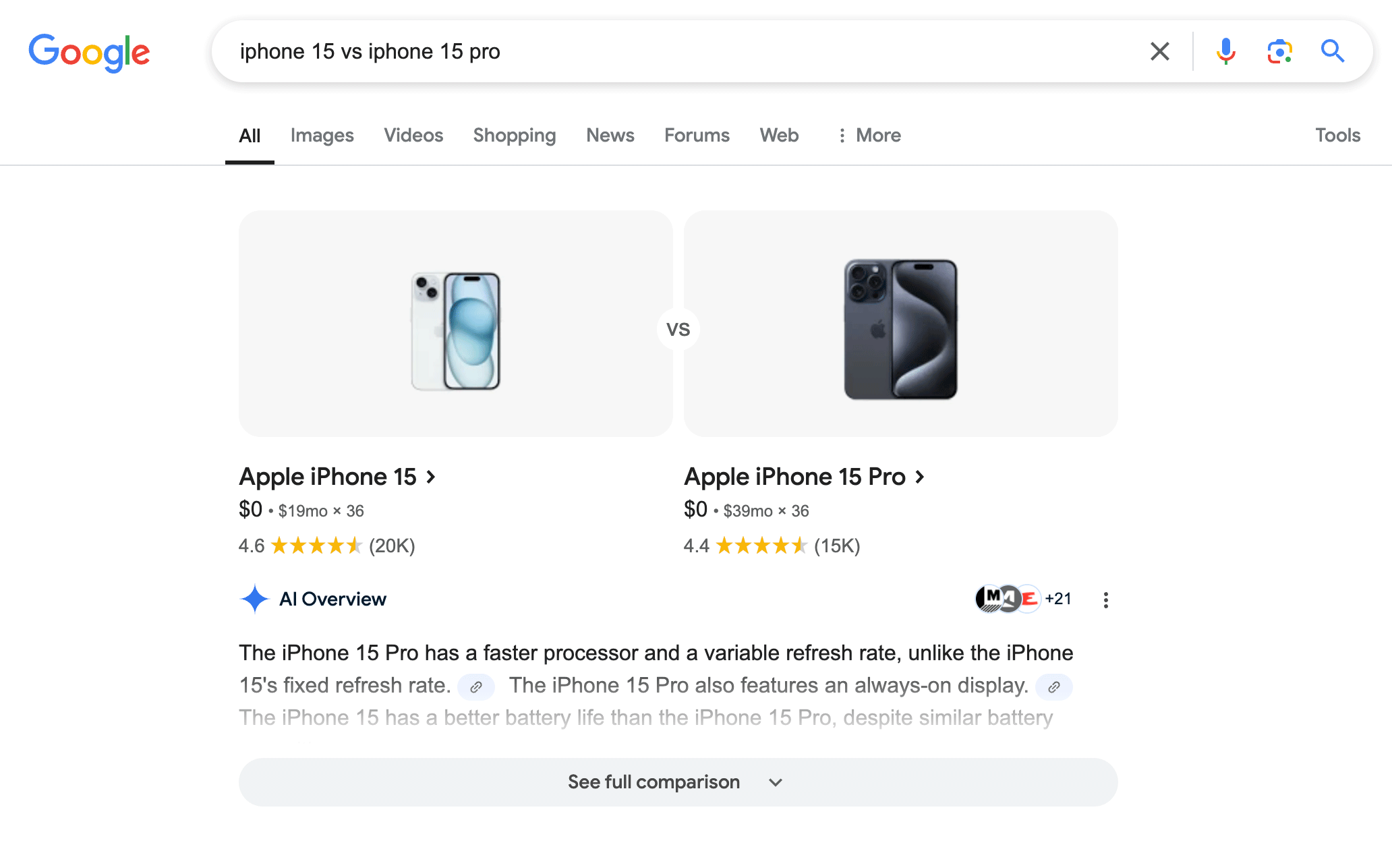1392x847 pixels.
Task: Open citation for the refresh rate claim
Action: pyautogui.click(x=477, y=687)
